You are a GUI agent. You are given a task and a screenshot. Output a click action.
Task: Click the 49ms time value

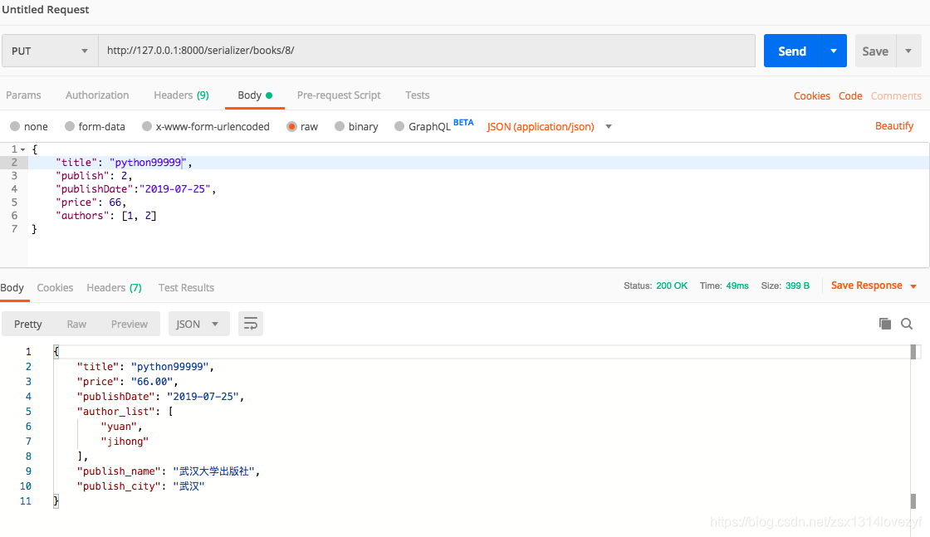click(737, 286)
